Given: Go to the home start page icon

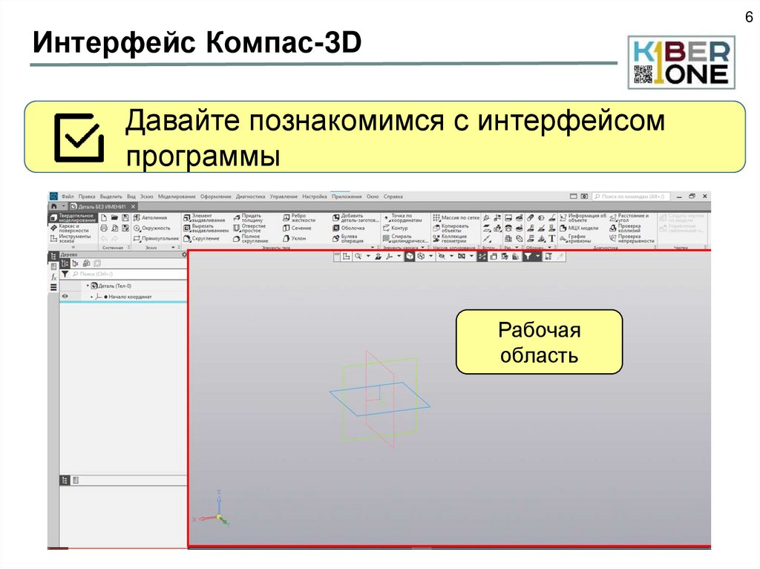Looking at the screenshot, I should [53, 206].
